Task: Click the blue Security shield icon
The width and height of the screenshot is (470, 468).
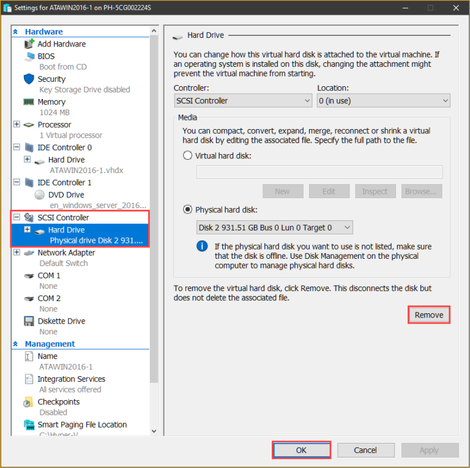Action: coord(29,79)
